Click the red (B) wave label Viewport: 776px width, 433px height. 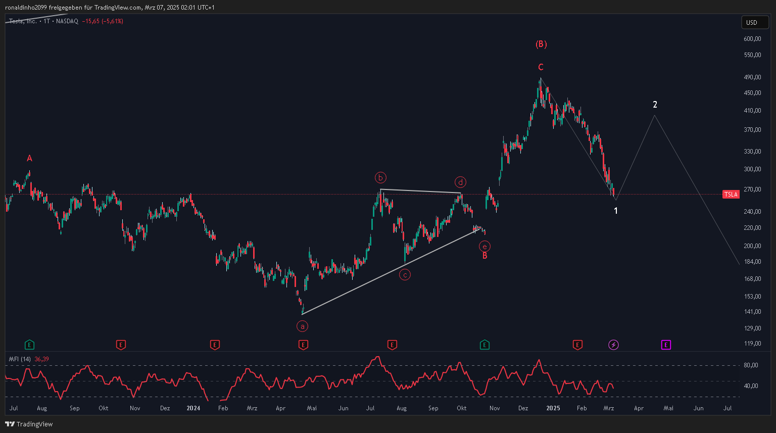pos(541,44)
